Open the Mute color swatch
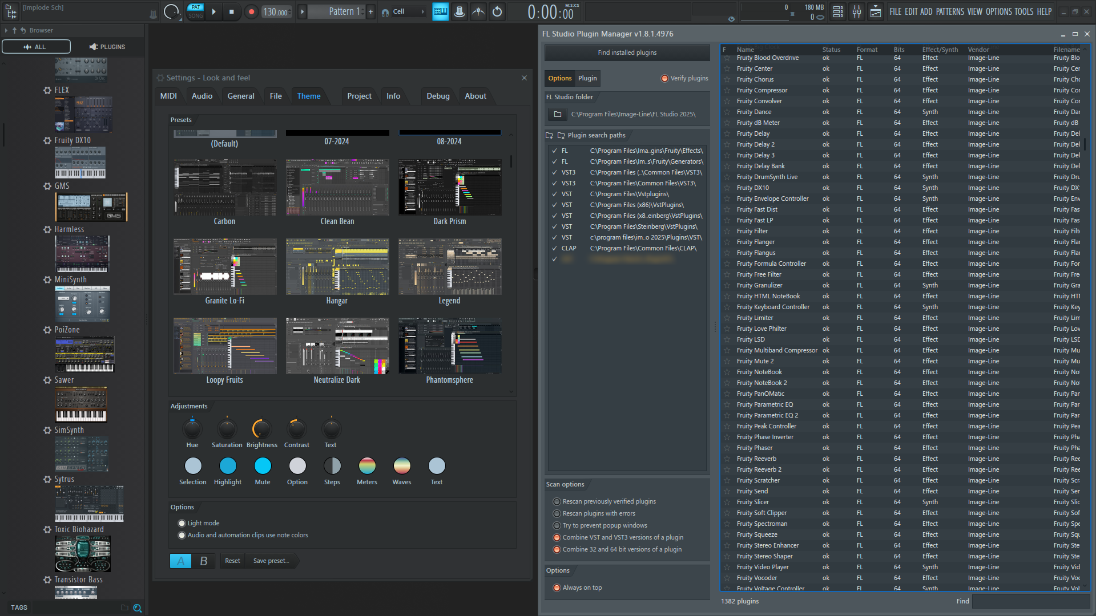Viewport: 1096px width, 616px height. 263,466
